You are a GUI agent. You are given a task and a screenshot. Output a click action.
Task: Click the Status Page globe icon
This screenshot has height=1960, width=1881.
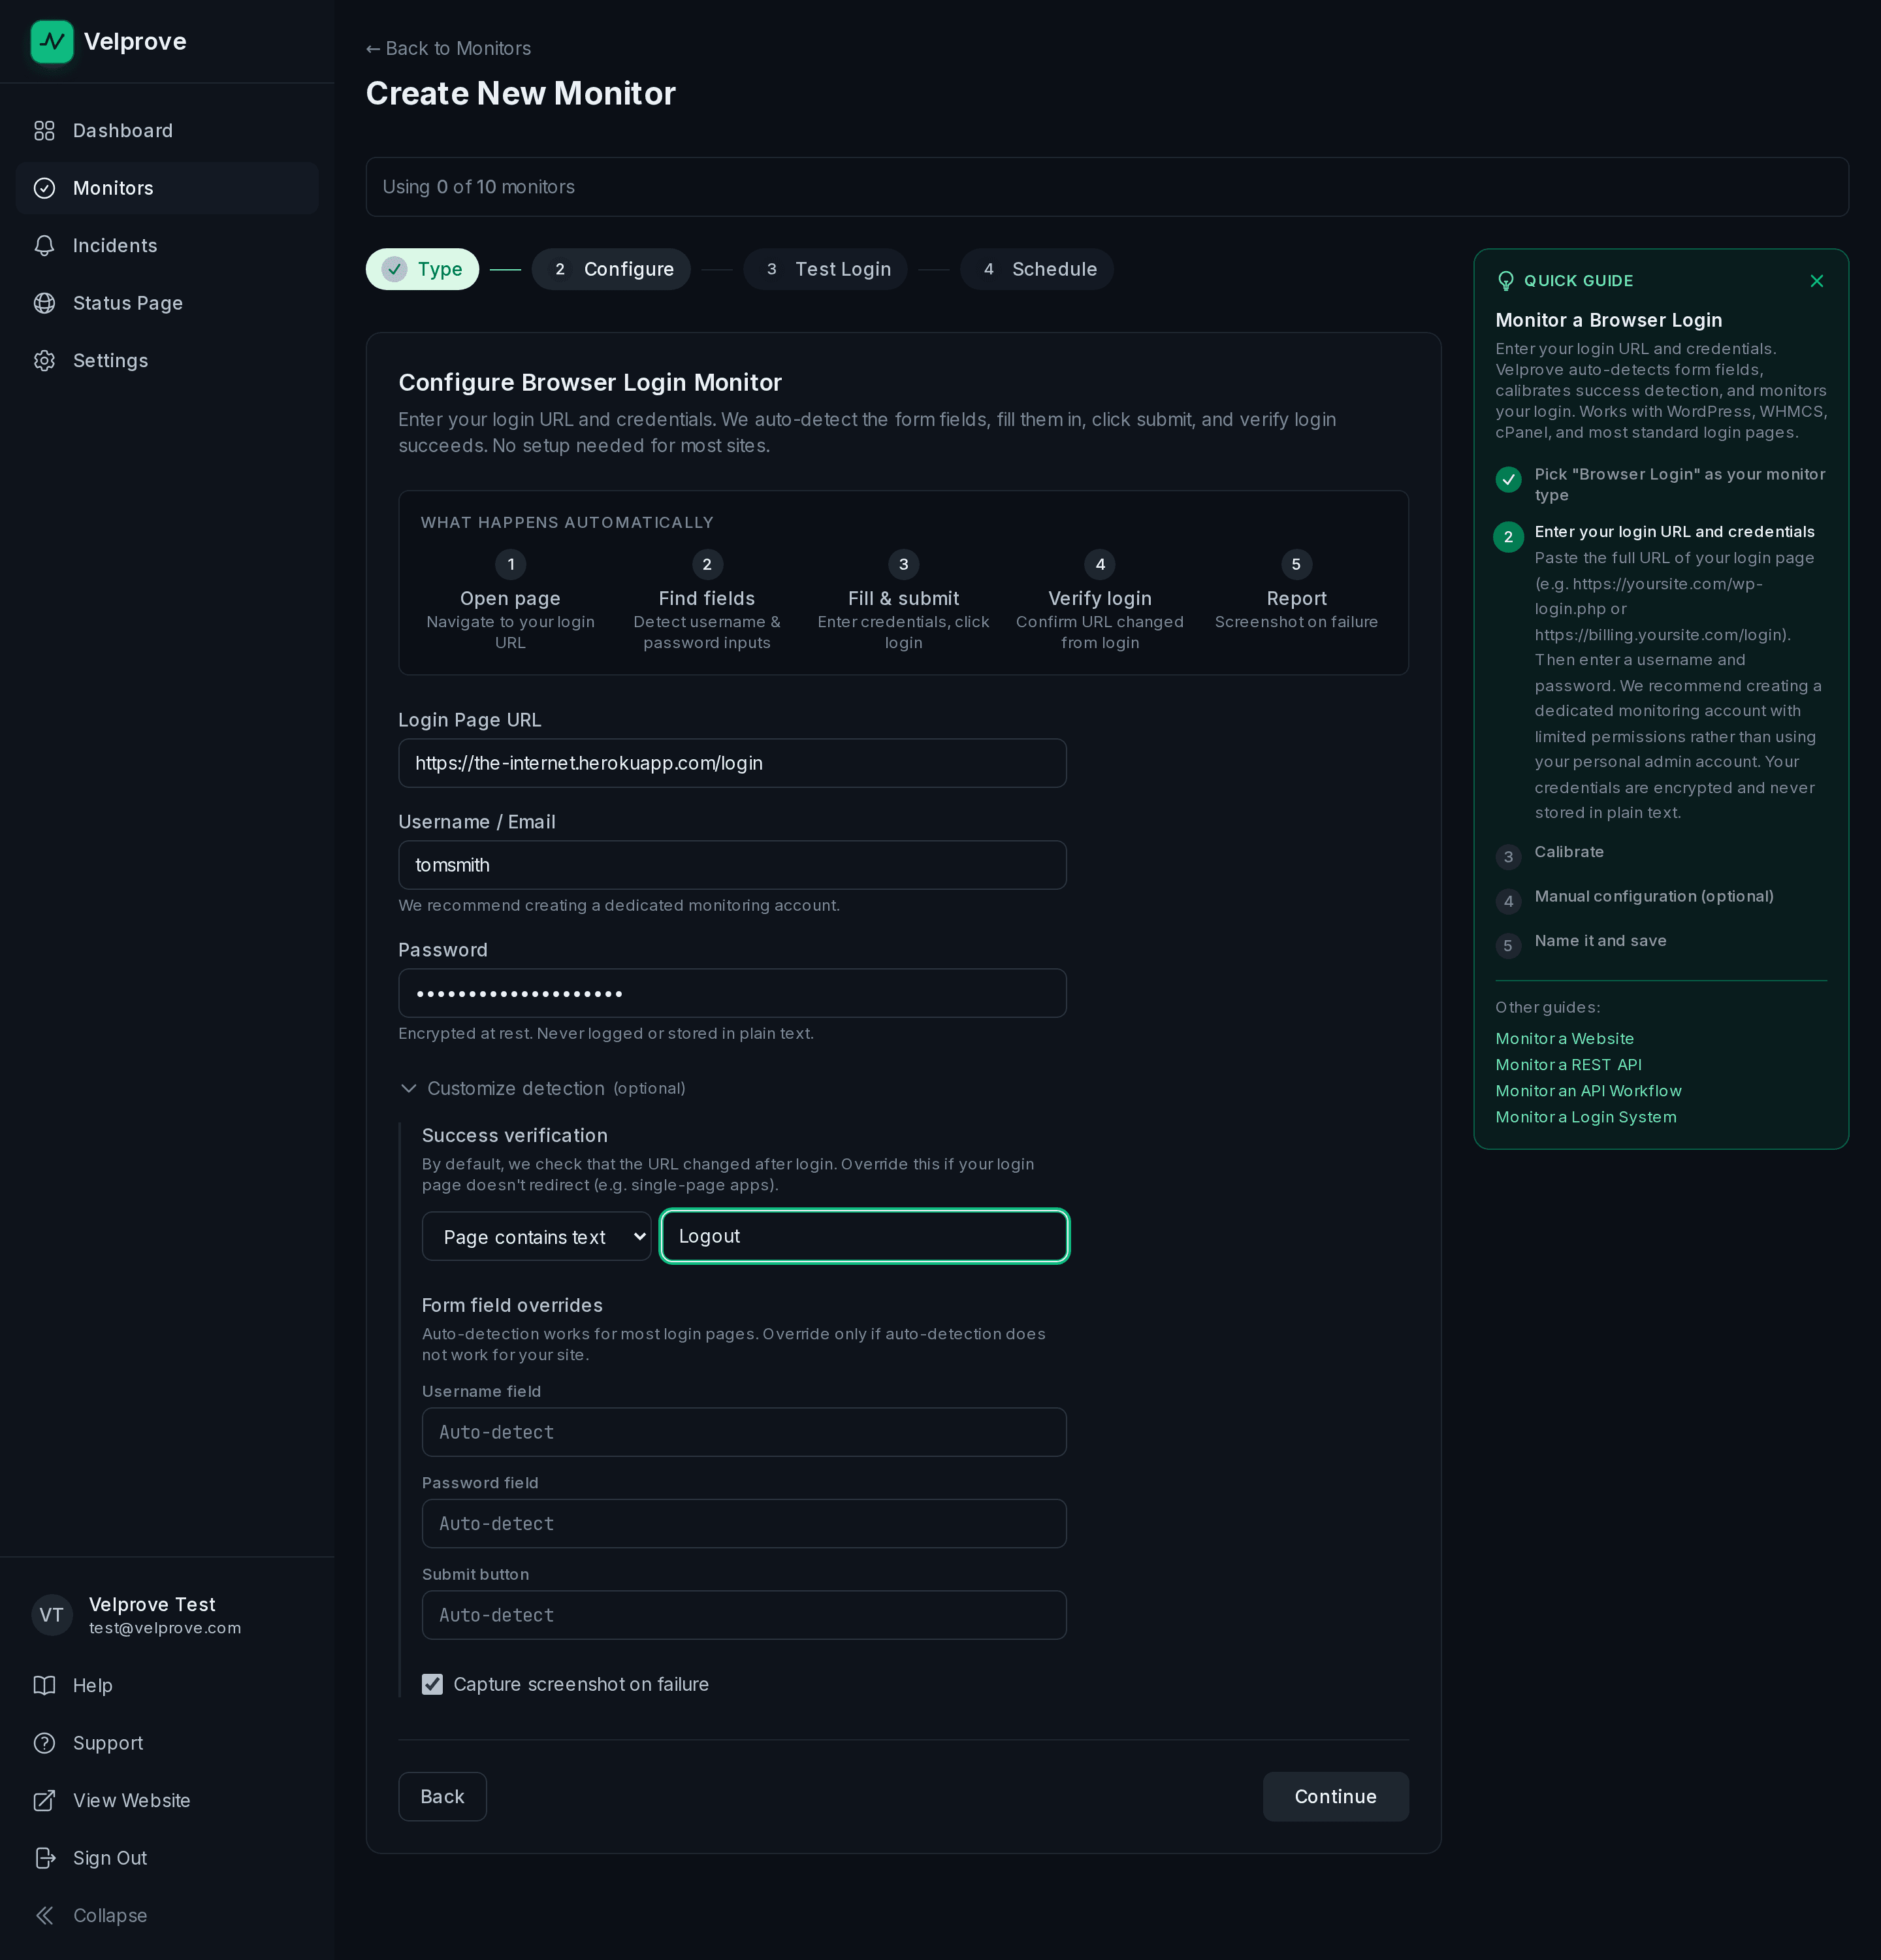tap(44, 303)
